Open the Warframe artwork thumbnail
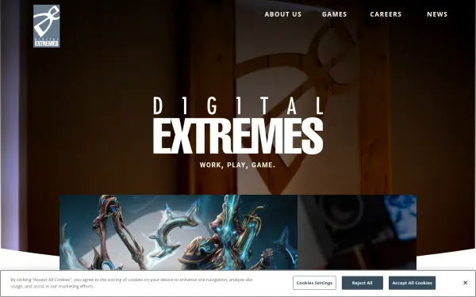Image resolution: width=476 pixels, height=297 pixels. [x=178, y=232]
